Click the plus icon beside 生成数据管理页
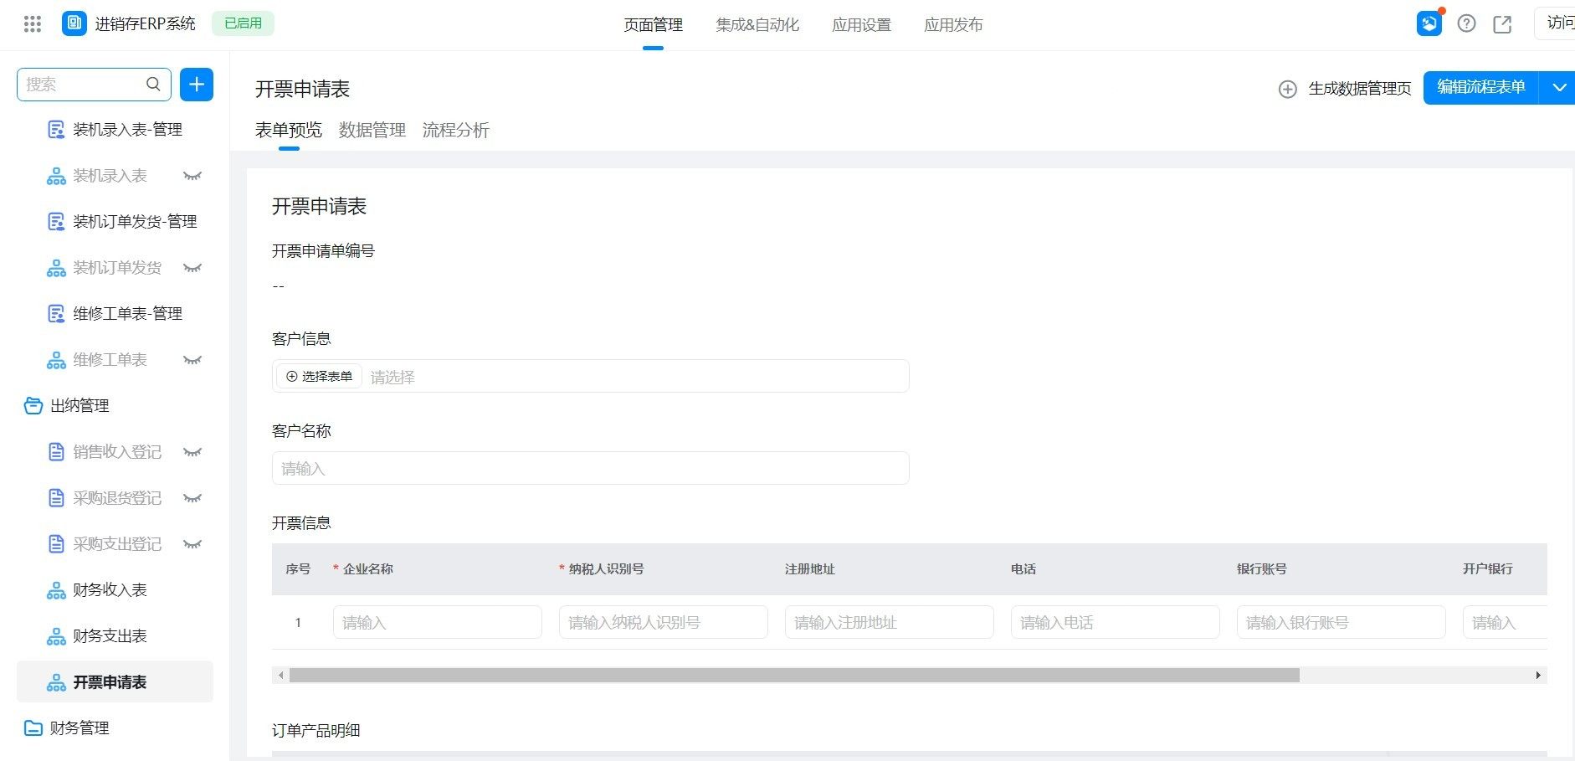The width and height of the screenshot is (1575, 761). (x=1288, y=89)
